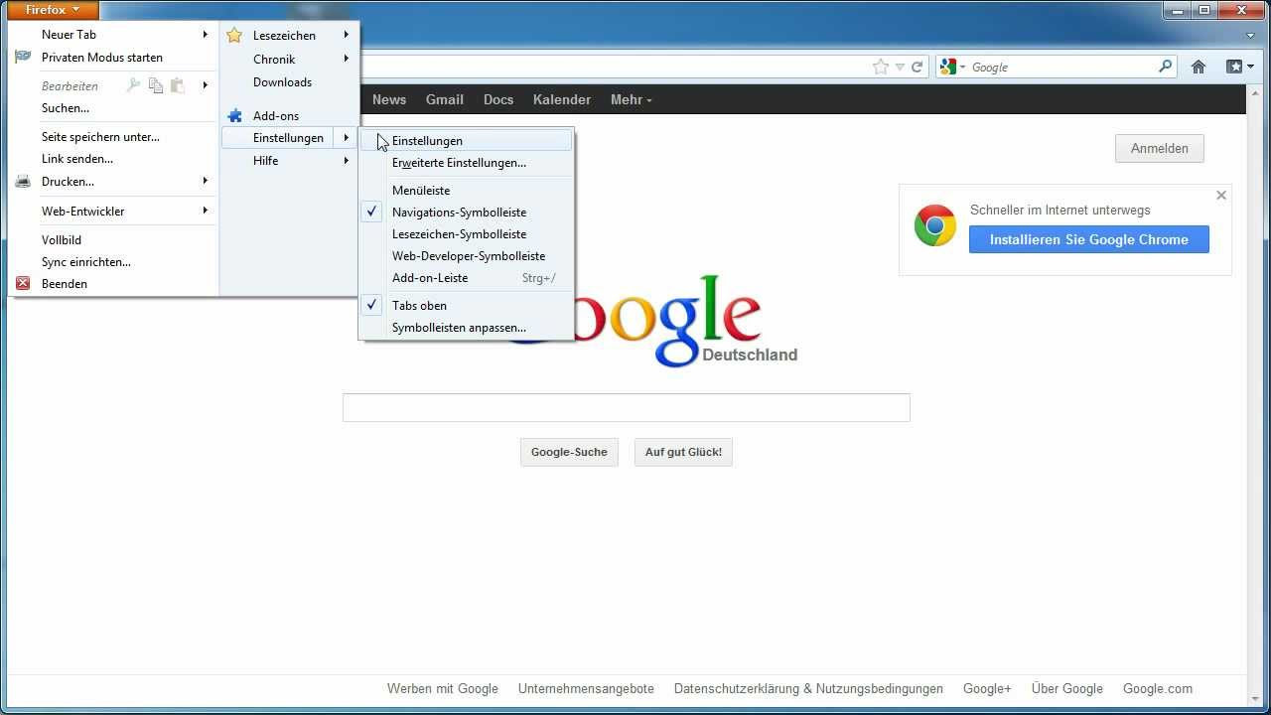Open the Google.com footer link
1271x715 pixels.
[x=1158, y=688]
